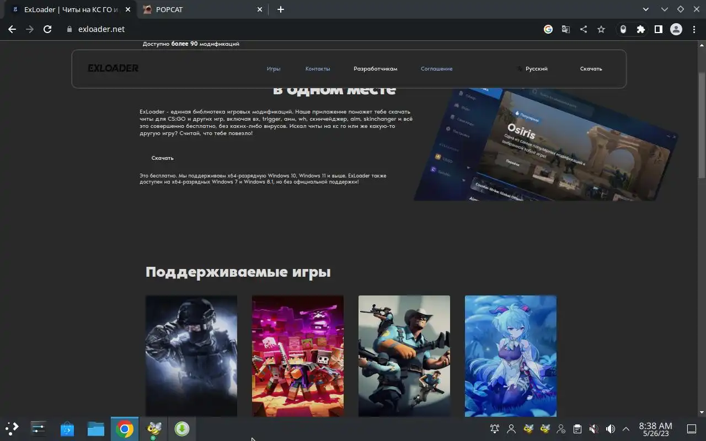Click the Скачать button below the description
The width and height of the screenshot is (706, 441).
(163, 158)
